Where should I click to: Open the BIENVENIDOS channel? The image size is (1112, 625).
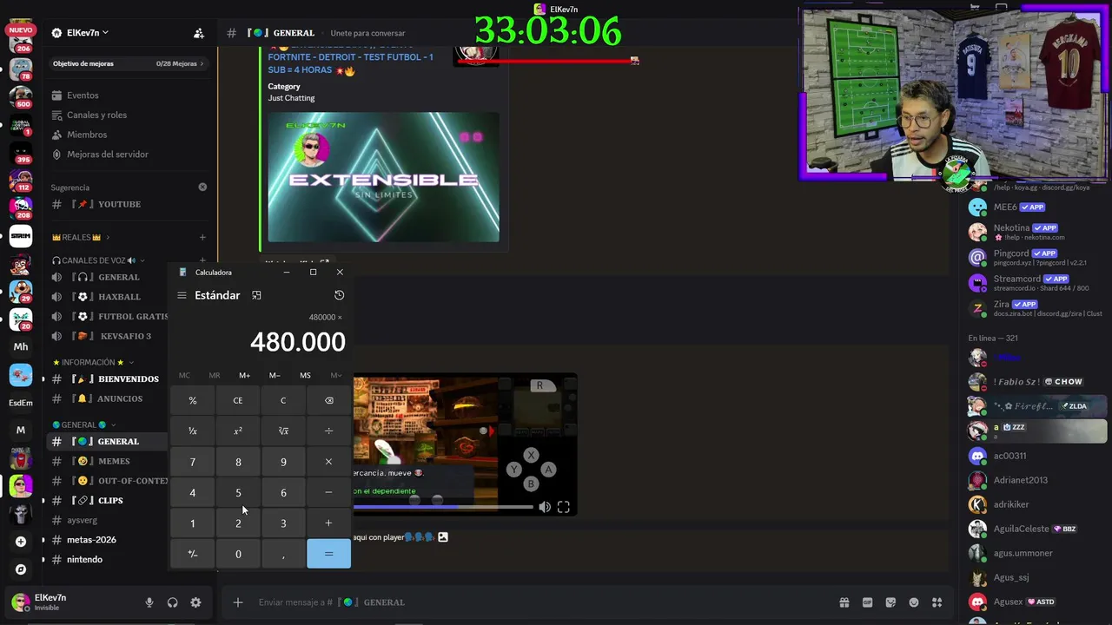point(128,379)
